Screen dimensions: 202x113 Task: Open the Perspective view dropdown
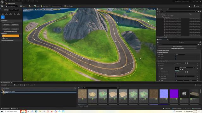(x=30, y=9)
